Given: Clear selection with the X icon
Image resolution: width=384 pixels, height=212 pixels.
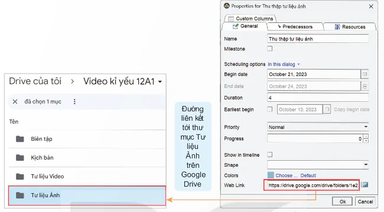Looking at the screenshot, I should [15, 102].
